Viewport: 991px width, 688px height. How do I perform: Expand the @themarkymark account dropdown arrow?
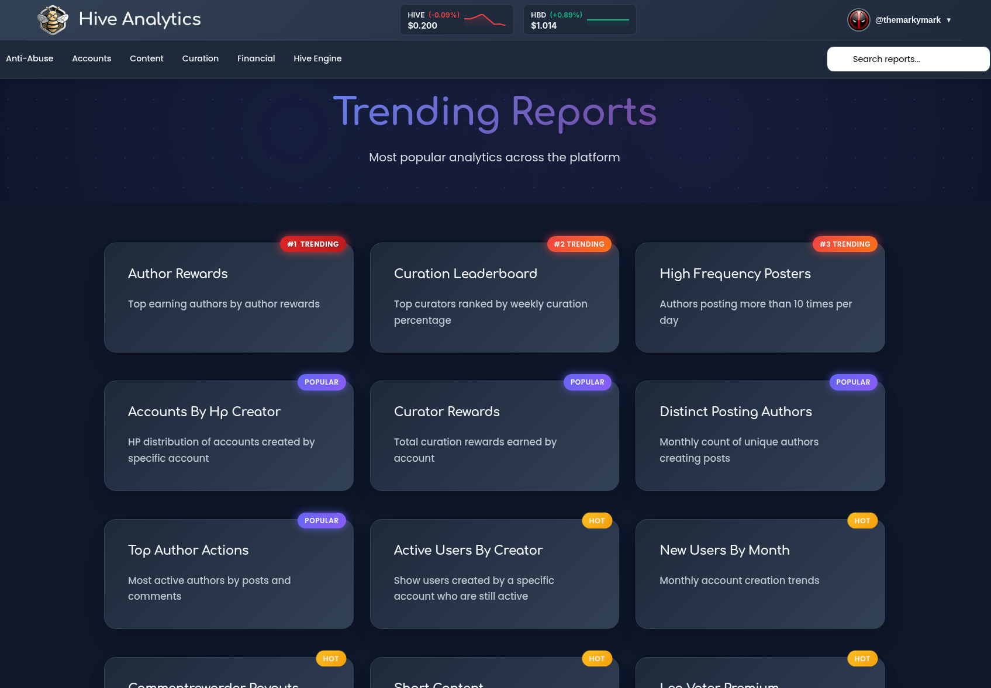click(x=948, y=20)
